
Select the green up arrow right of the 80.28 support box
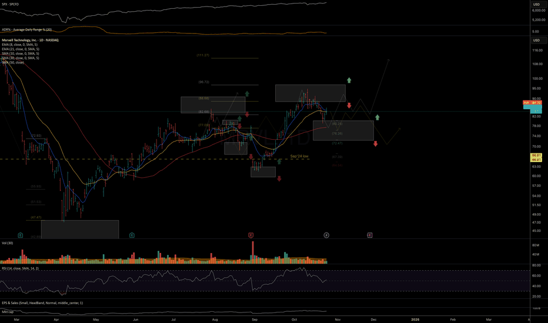tap(377, 117)
